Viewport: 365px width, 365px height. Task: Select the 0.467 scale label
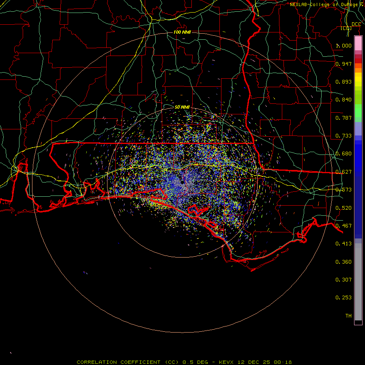click(x=344, y=226)
